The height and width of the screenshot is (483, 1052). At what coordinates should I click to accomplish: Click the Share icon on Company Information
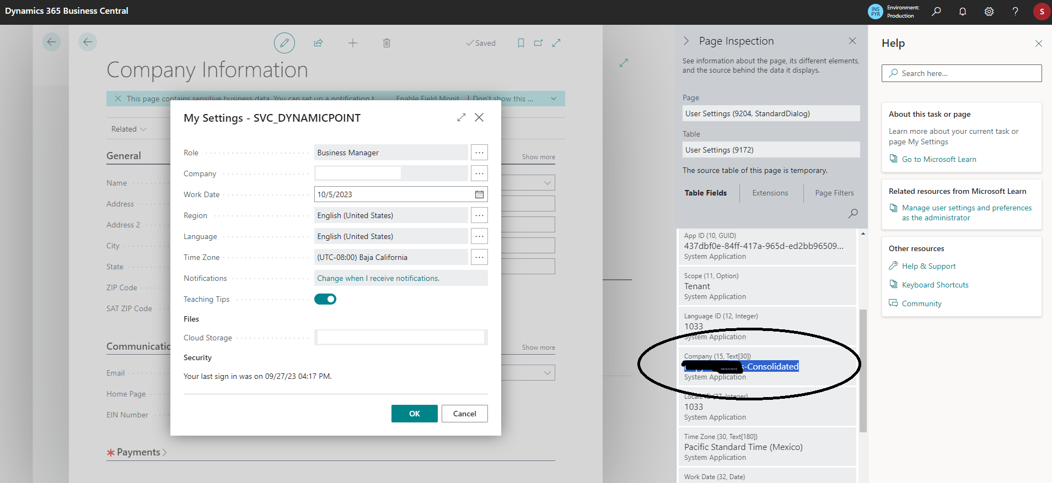318,43
